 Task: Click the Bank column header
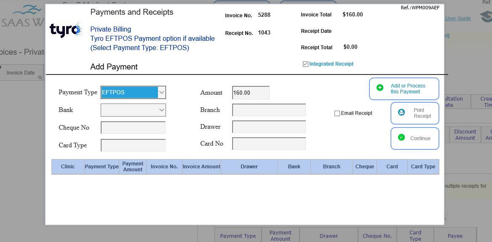pyautogui.click(x=294, y=167)
